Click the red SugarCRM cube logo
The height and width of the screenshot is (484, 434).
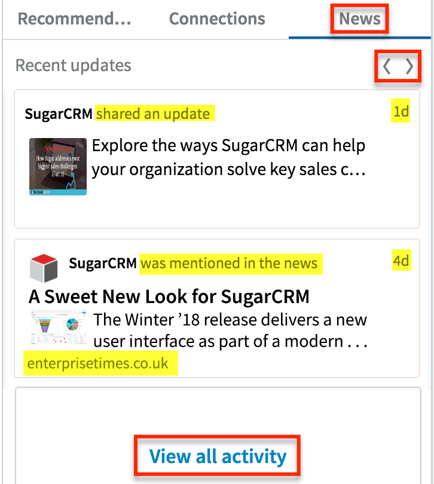pos(44,268)
